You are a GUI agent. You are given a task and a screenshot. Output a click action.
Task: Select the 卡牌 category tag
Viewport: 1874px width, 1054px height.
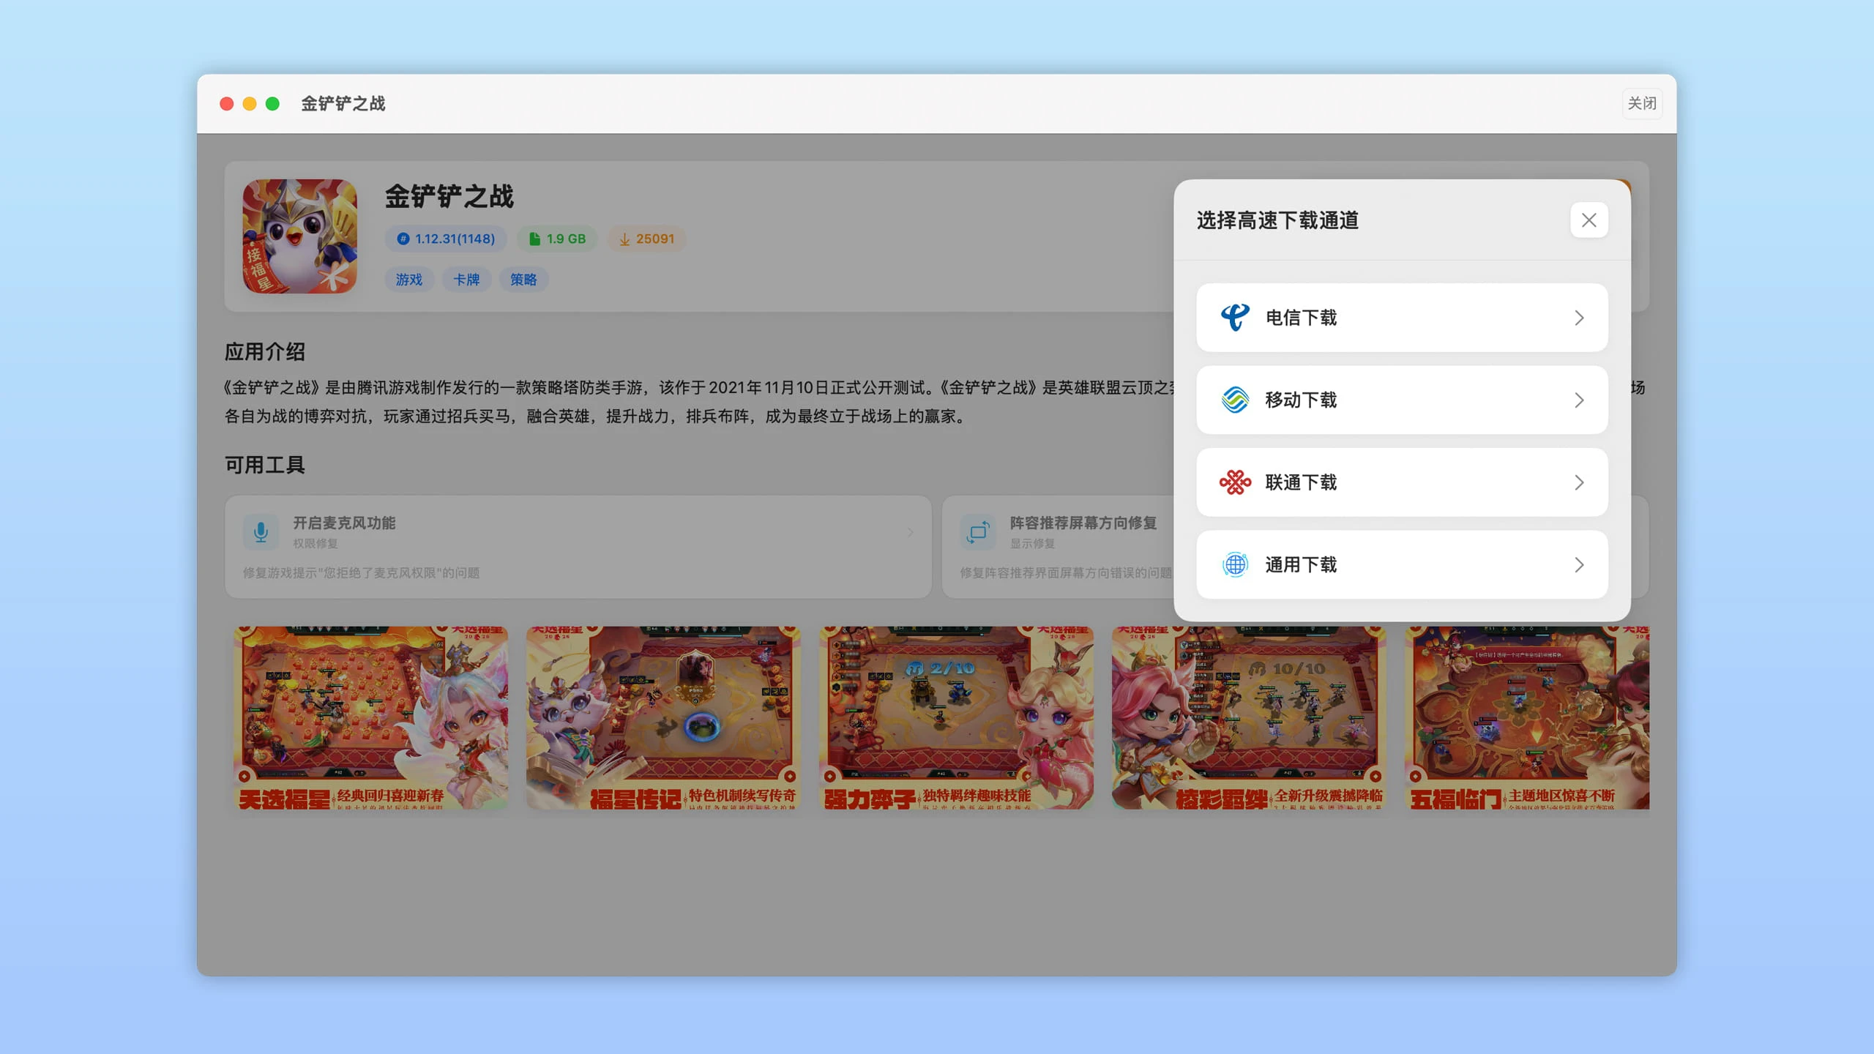pyautogui.click(x=466, y=280)
